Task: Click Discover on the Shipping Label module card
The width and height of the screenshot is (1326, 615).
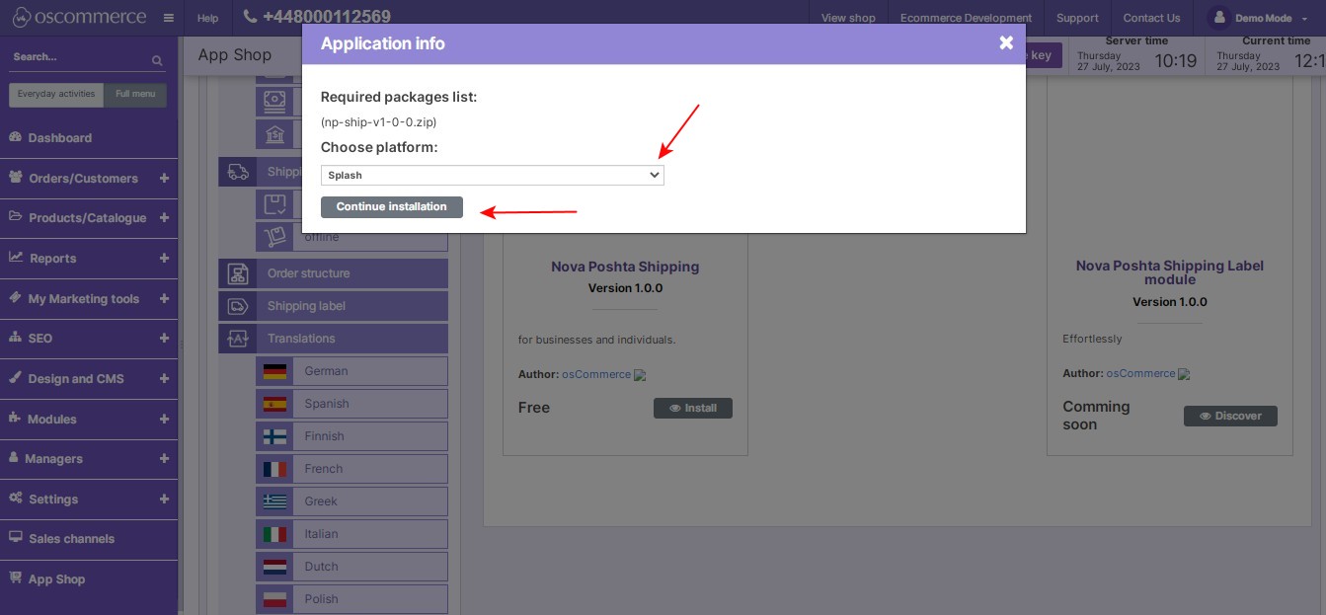Action: [x=1230, y=417]
